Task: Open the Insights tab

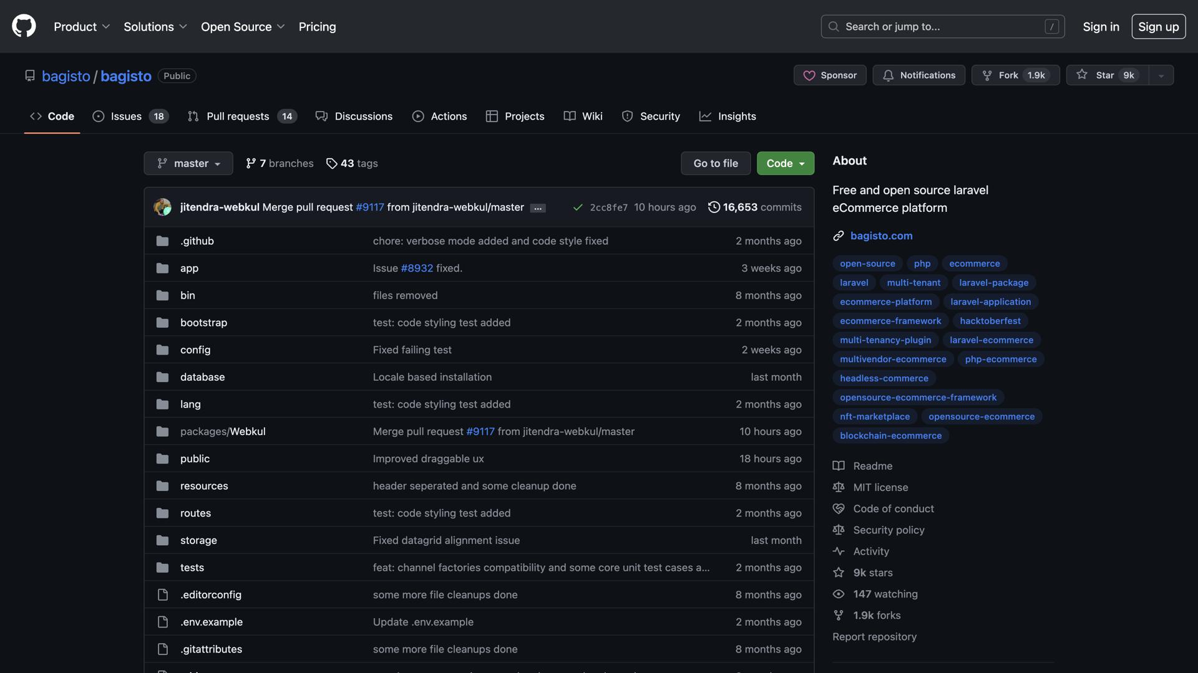Action: point(728,116)
